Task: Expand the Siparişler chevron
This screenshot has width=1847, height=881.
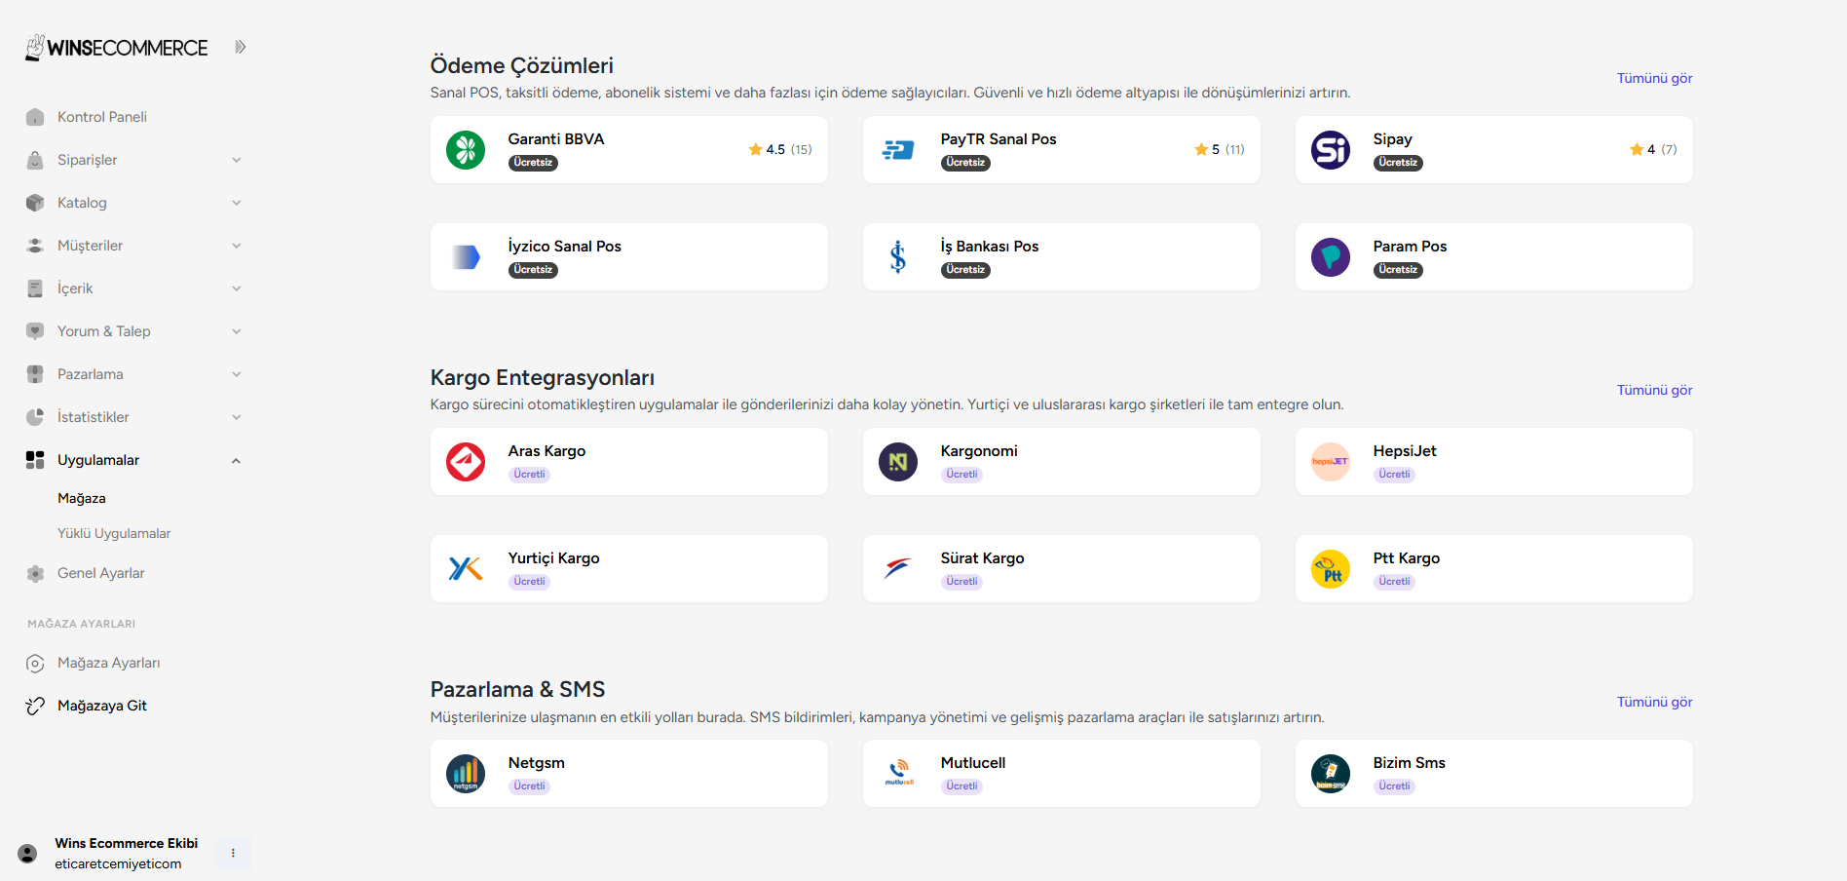Action: pyautogui.click(x=236, y=160)
